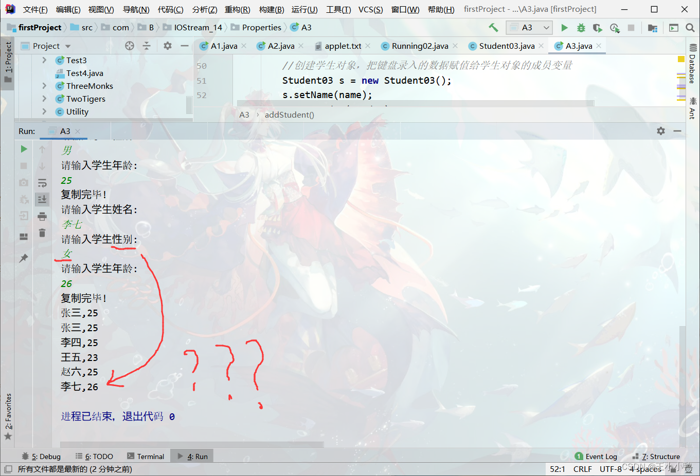Click the CRLF line separator in status bar

[582, 469]
